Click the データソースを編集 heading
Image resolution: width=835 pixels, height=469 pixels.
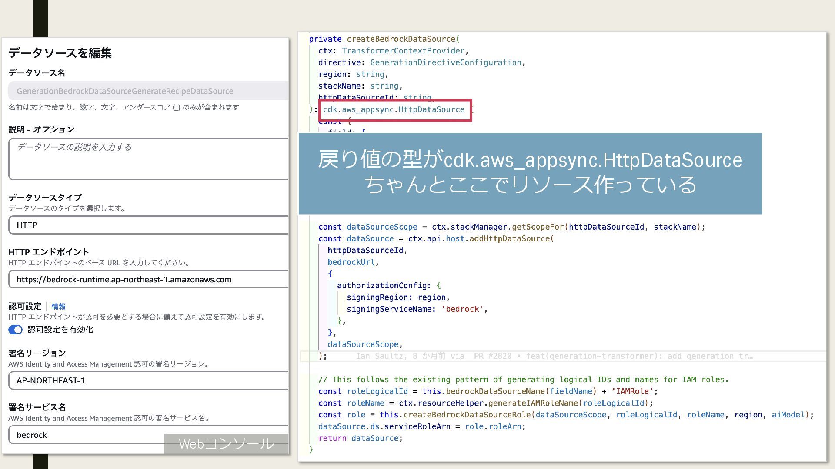(x=60, y=53)
